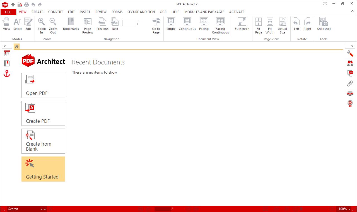The image size is (357, 212).
Task: Click the print icon in title bar
Action: 26,4
